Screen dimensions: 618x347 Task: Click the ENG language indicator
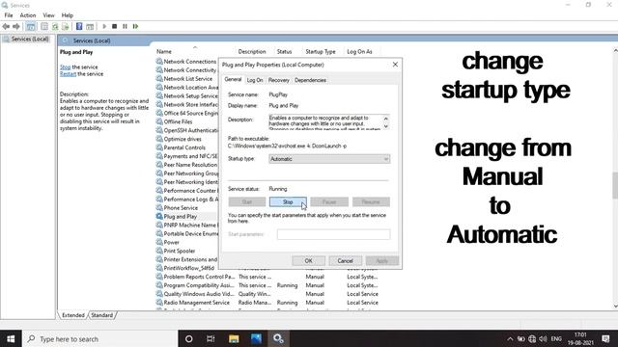556,338
